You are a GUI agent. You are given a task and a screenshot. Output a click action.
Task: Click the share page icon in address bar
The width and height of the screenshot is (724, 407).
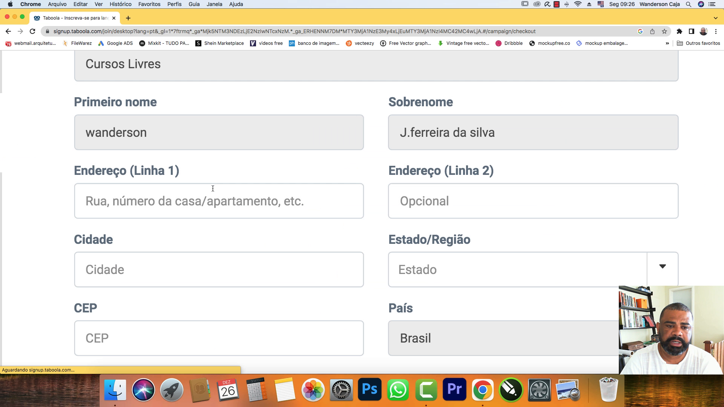pos(652,31)
